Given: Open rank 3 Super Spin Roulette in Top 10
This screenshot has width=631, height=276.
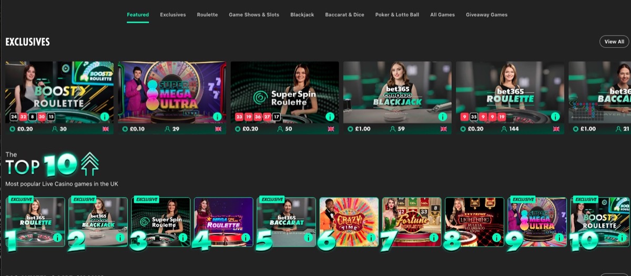Looking at the screenshot, I should [160, 222].
